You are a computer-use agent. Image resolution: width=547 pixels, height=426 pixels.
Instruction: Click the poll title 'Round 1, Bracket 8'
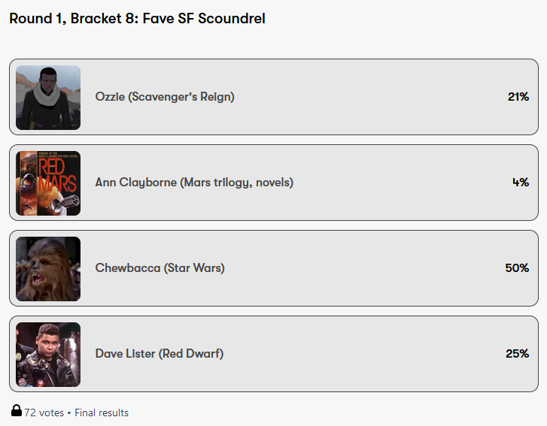tap(137, 19)
